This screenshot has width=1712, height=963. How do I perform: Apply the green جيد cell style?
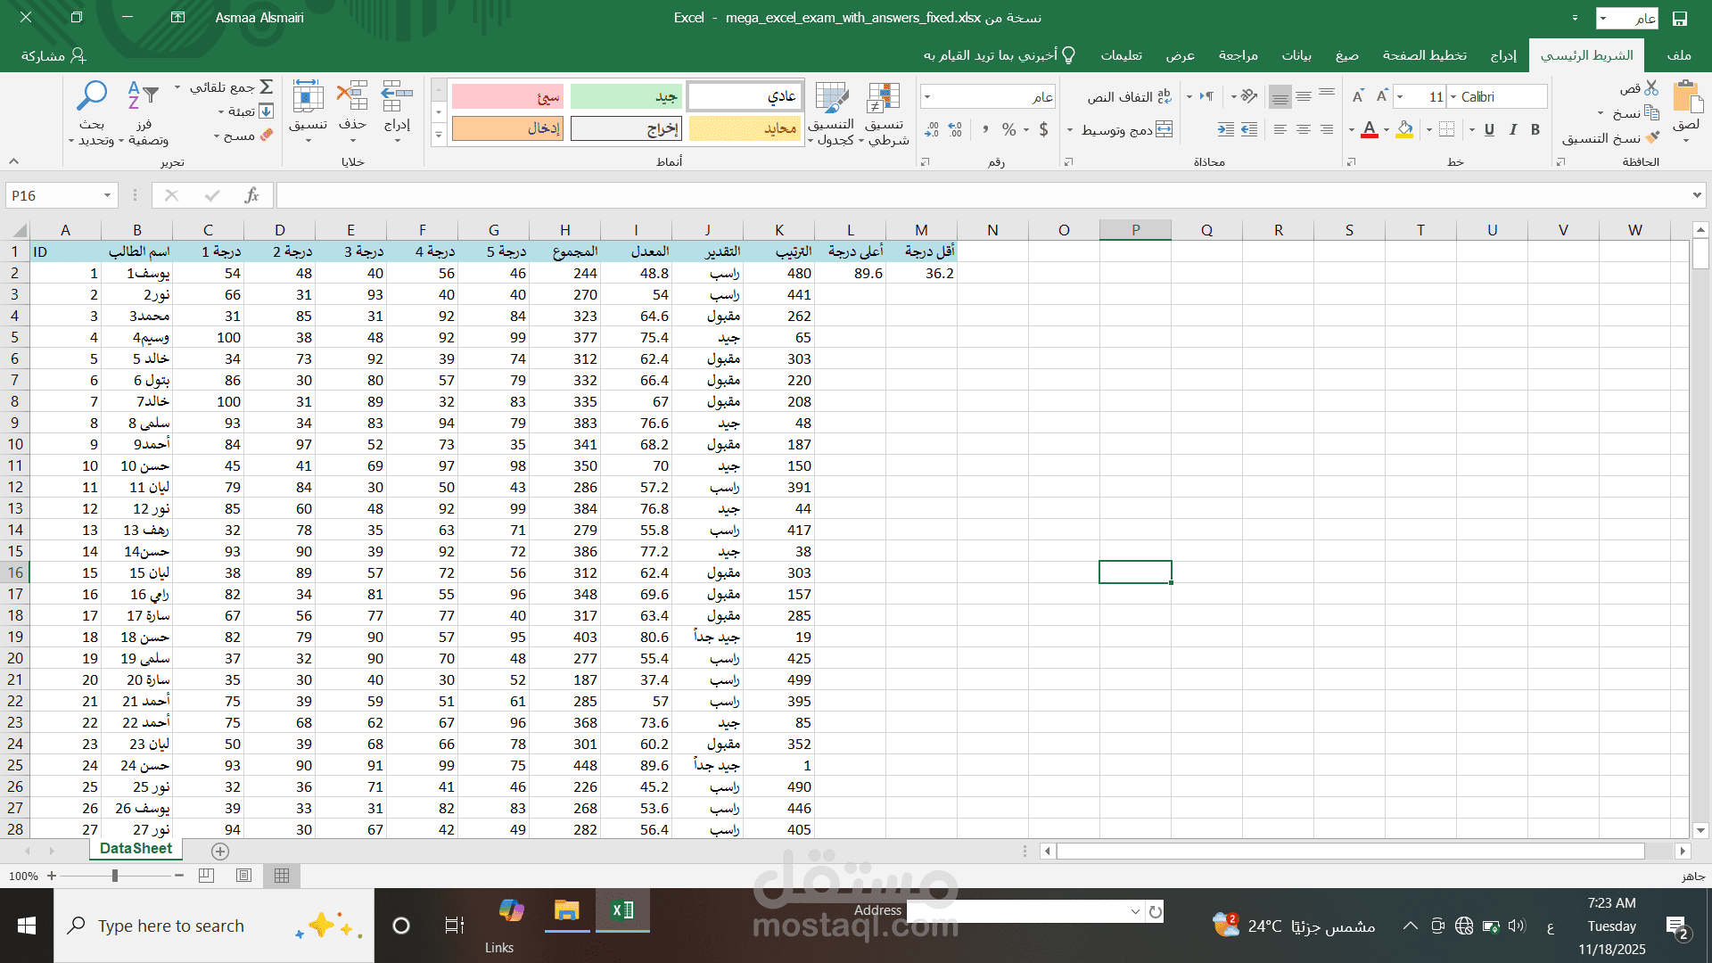[x=625, y=95]
